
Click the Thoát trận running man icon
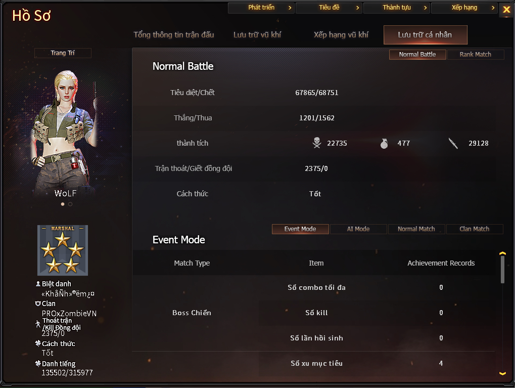(38, 324)
